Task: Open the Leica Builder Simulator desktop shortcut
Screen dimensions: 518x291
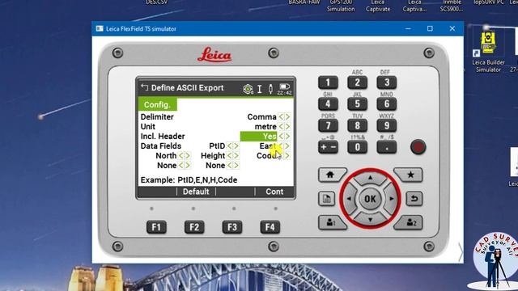Action: (488, 52)
